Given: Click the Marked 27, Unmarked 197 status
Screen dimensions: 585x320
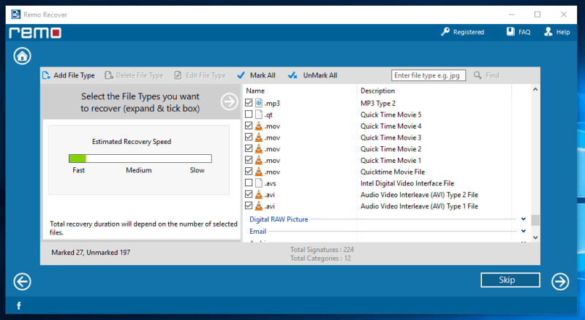Looking at the screenshot, I should tap(91, 253).
